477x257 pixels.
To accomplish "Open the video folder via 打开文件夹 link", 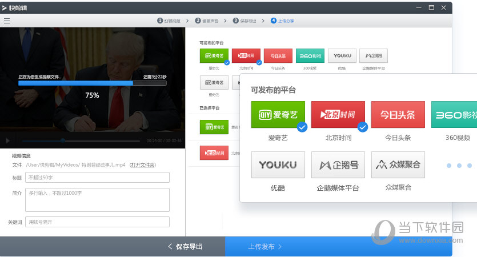I will pos(142,164).
